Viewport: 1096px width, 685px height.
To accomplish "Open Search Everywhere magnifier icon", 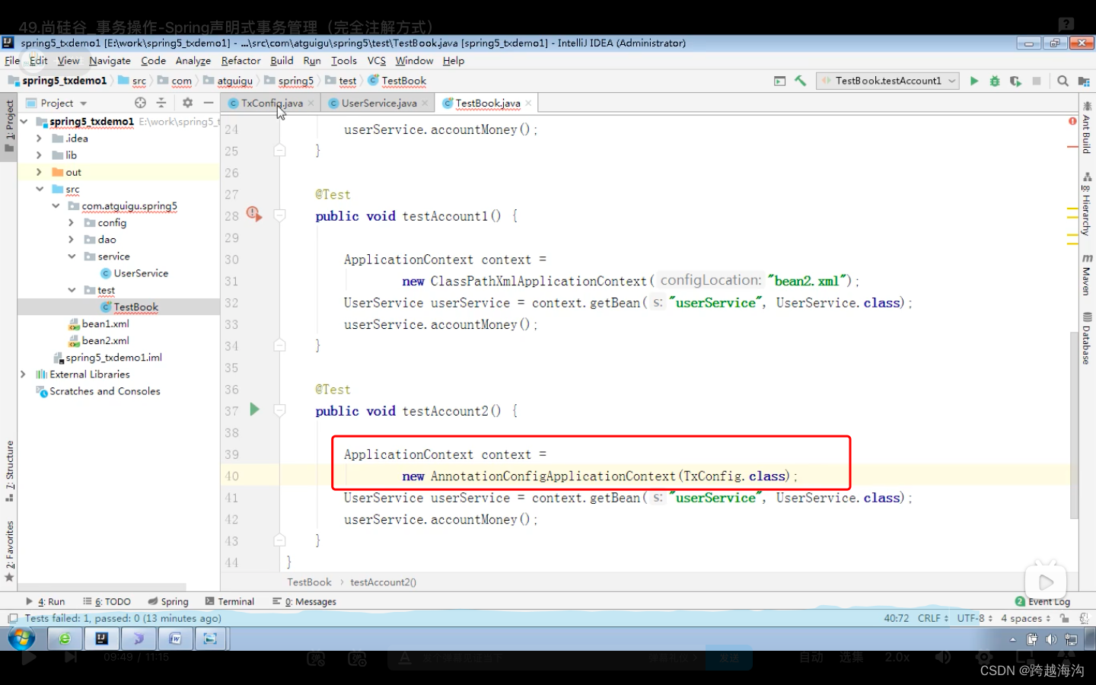I will (1063, 81).
